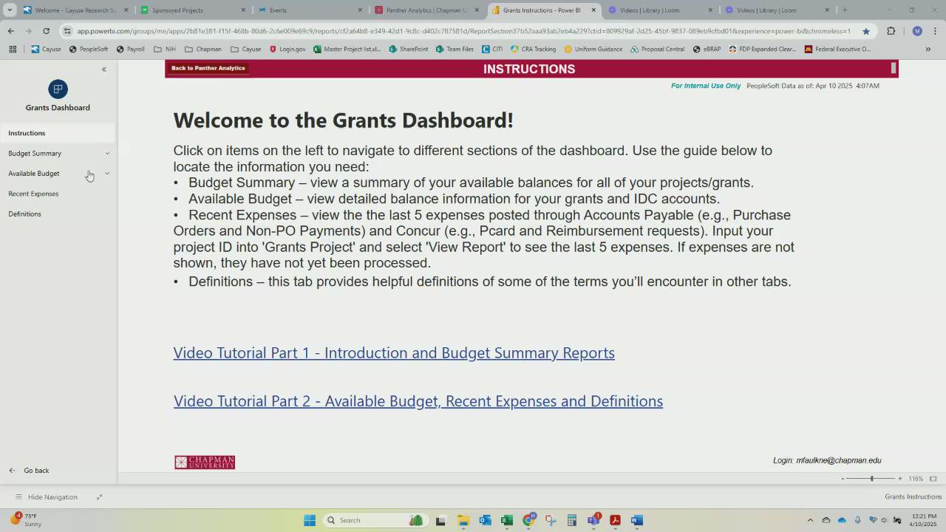Open Definitions in the navigation
The height and width of the screenshot is (532, 946).
click(24, 214)
